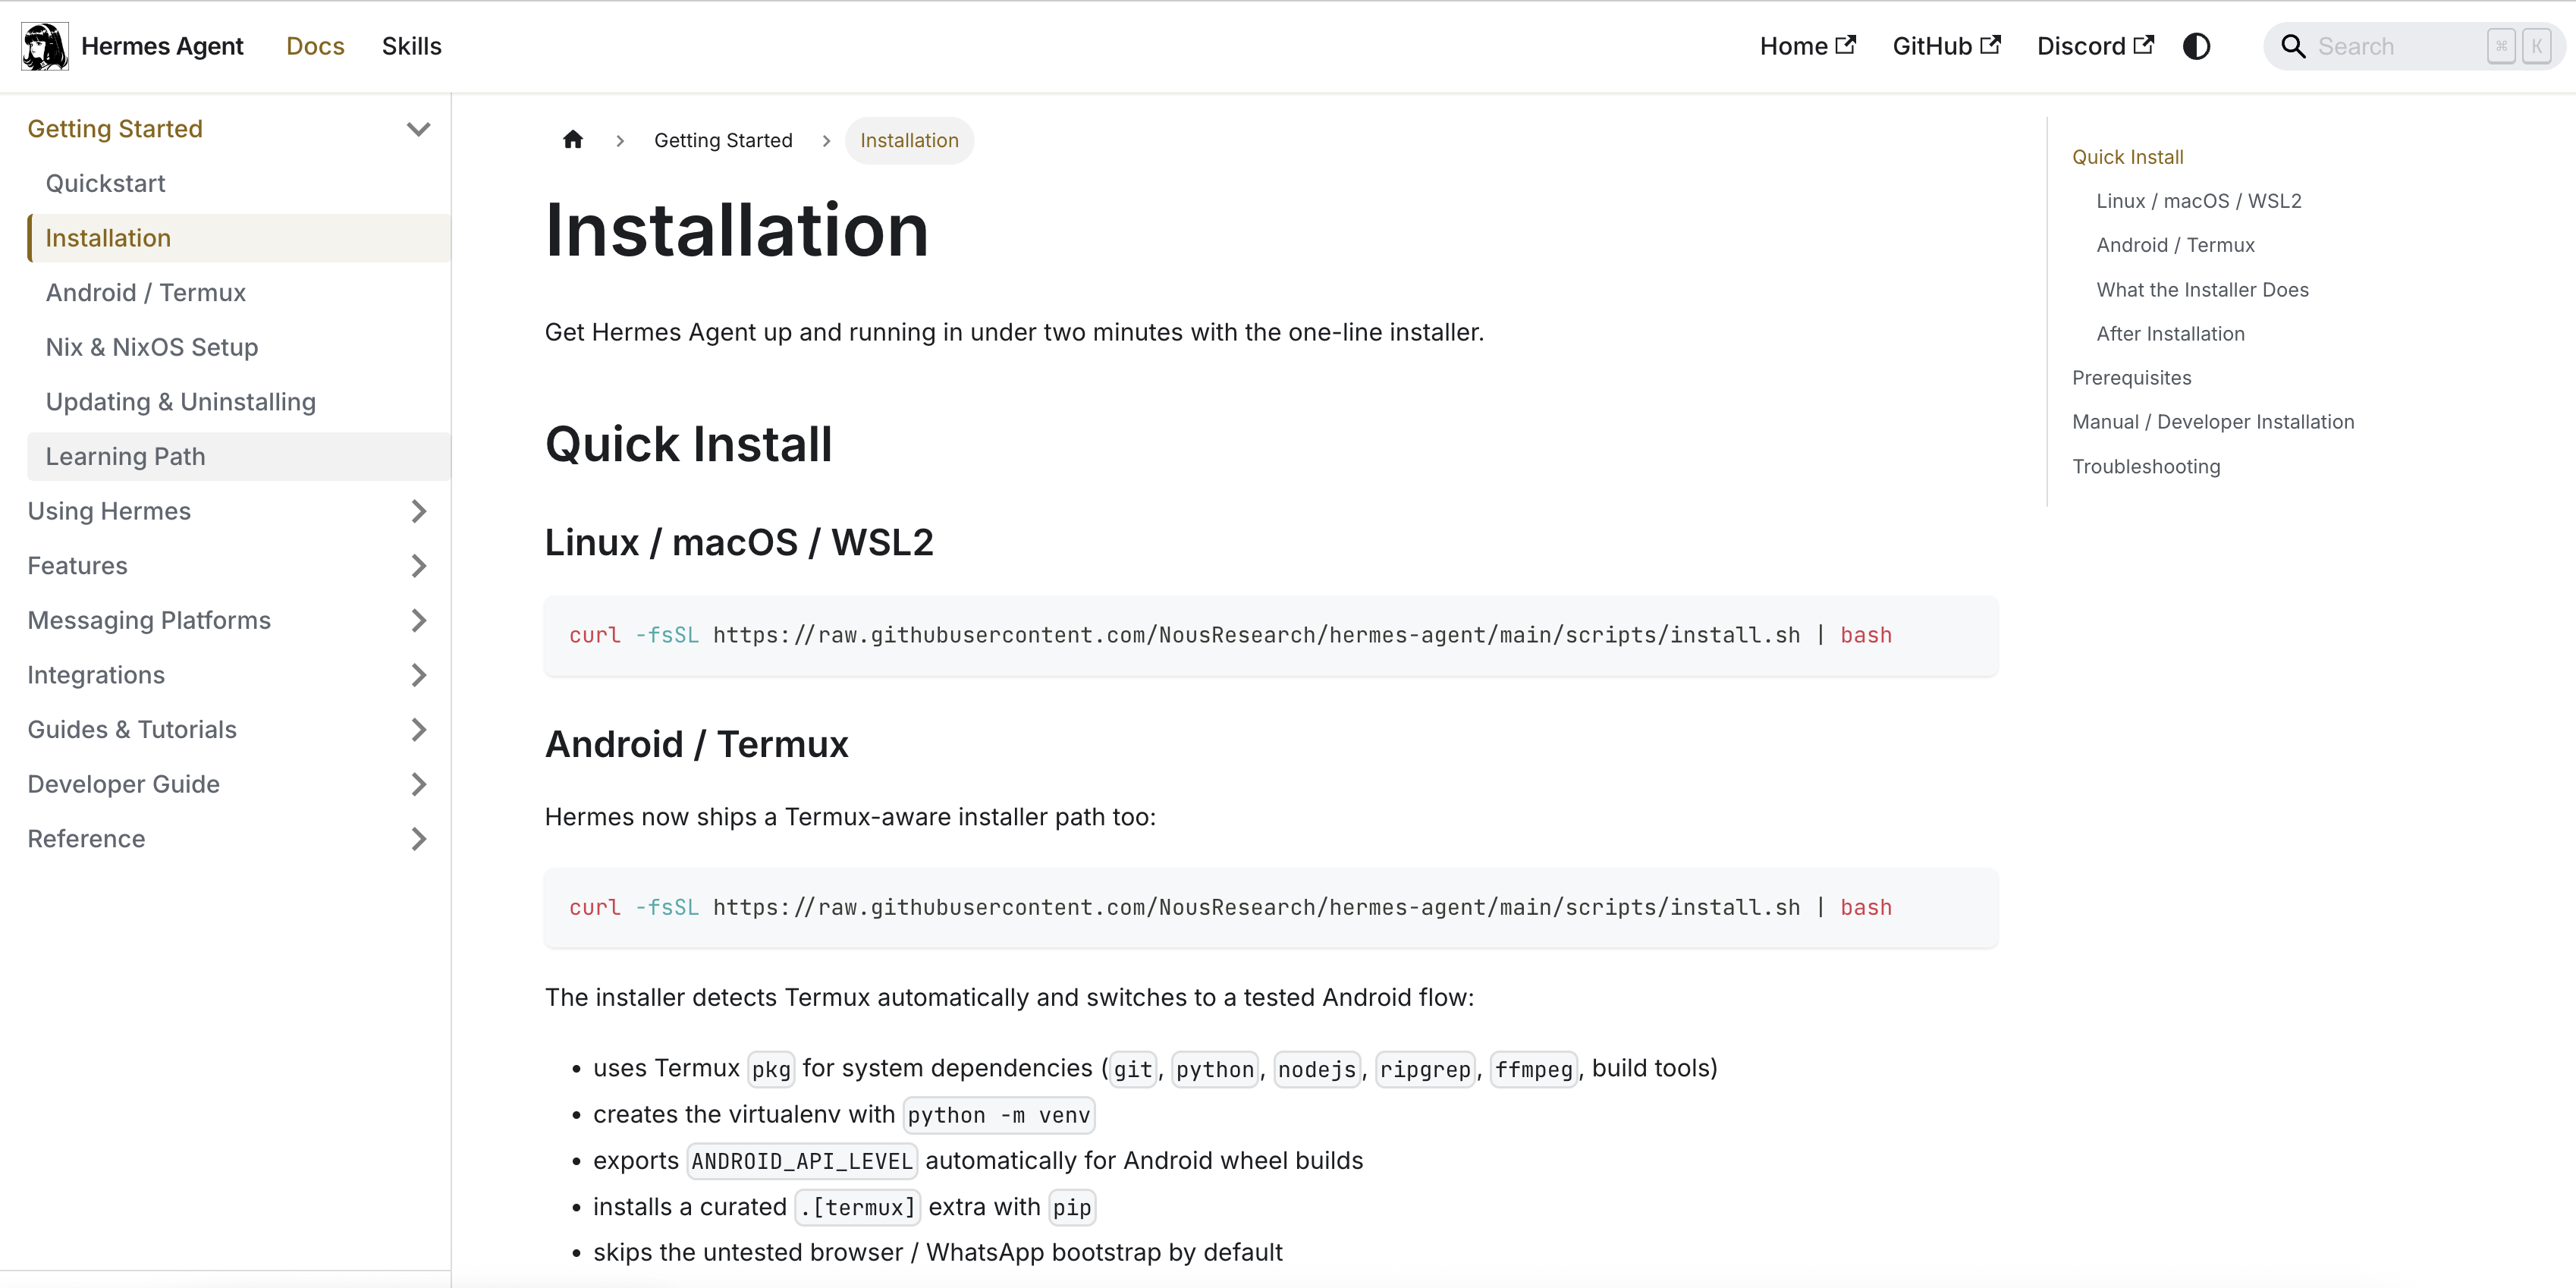This screenshot has height=1288, width=2576.
Task: Click the home breadcrumb icon
Action: tap(572, 140)
